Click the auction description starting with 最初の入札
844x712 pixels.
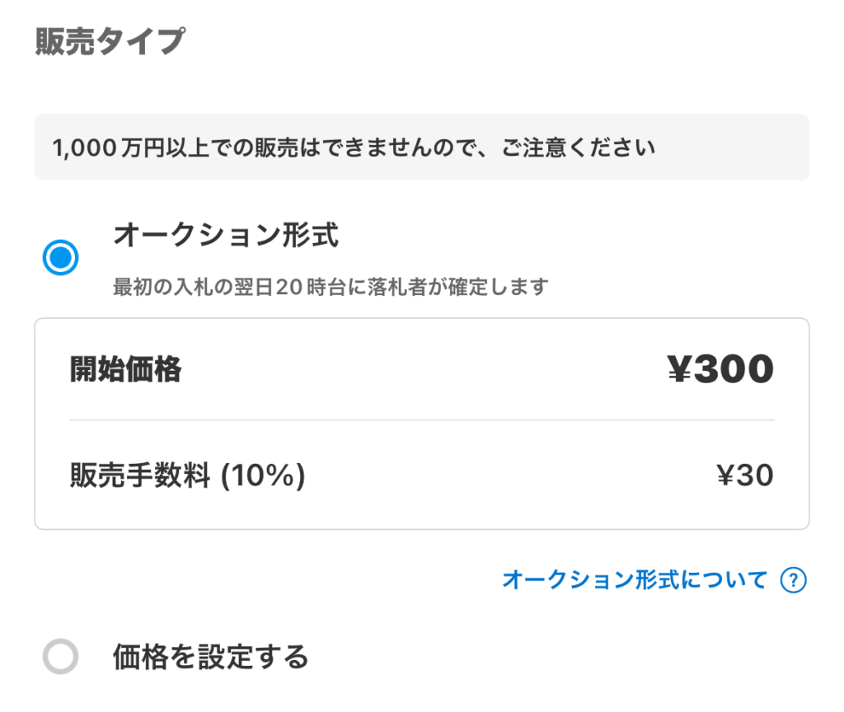click(330, 287)
